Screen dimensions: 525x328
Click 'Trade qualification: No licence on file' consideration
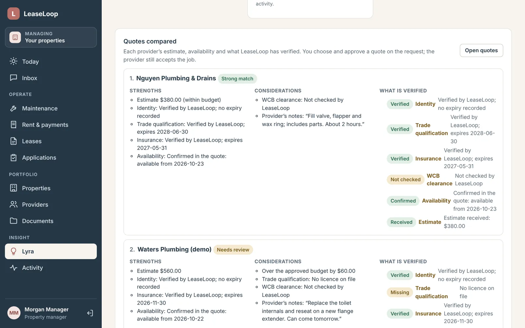point(308,279)
